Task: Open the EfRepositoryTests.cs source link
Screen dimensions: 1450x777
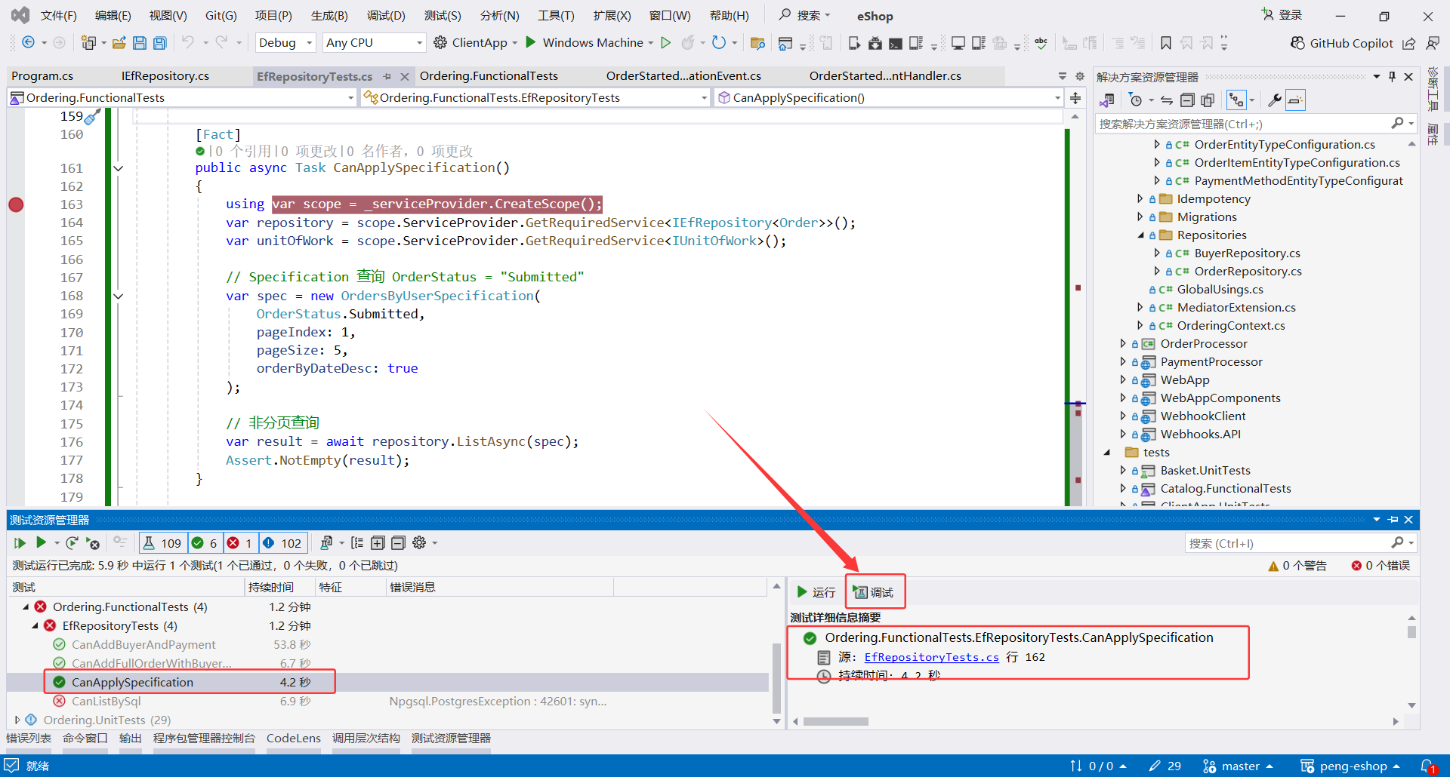Action: tap(931, 657)
